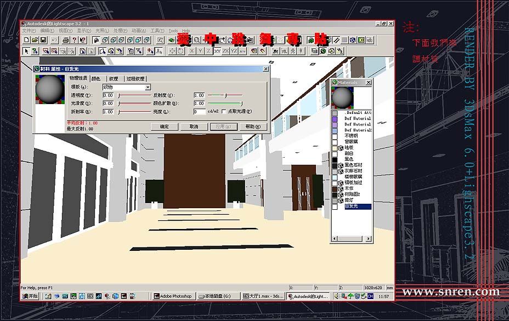Click the context help arrow-question icon
This screenshot has height=321, width=509.
click(83, 40)
